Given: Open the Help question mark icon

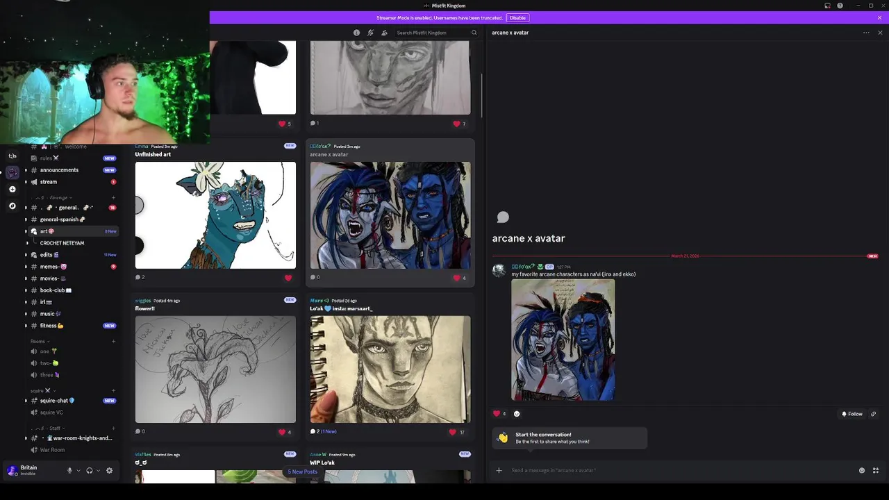Looking at the screenshot, I should point(840,6).
